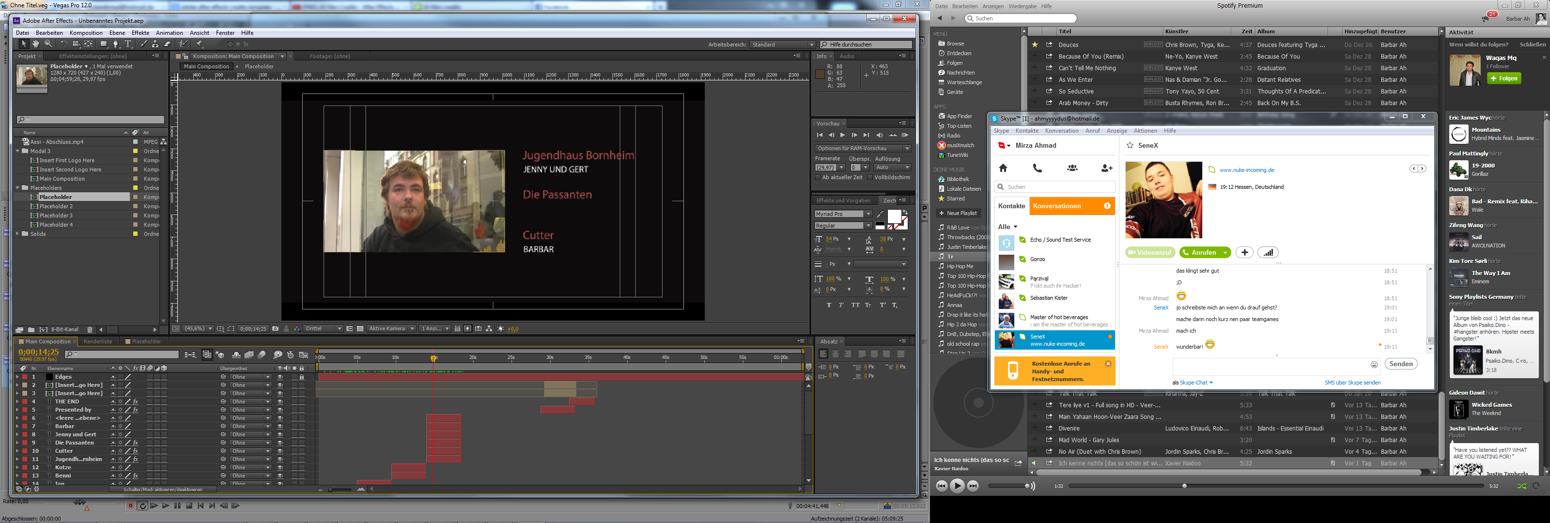Enable the Vollbildschirm checkbox
The image size is (1550, 523).
click(x=870, y=178)
